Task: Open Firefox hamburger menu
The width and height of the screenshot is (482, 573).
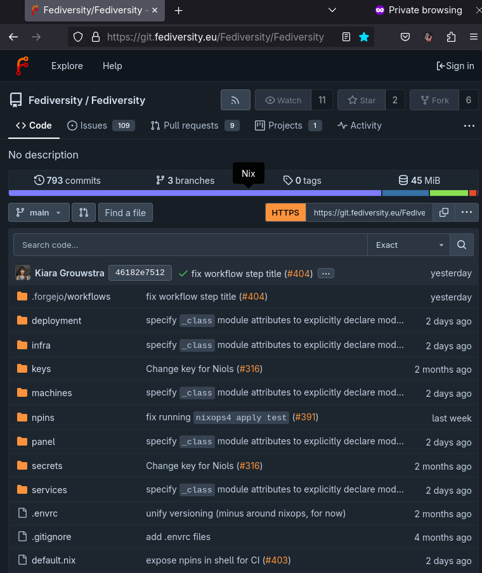Action: (474, 37)
